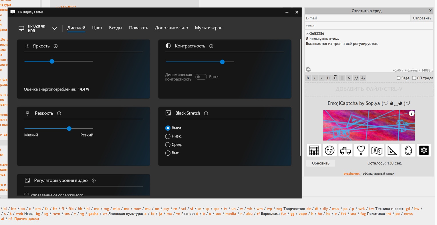This screenshot has width=437, height=225.
Task: Show the info icon next to Контрастность
Action: pyautogui.click(x=211, y=46)
